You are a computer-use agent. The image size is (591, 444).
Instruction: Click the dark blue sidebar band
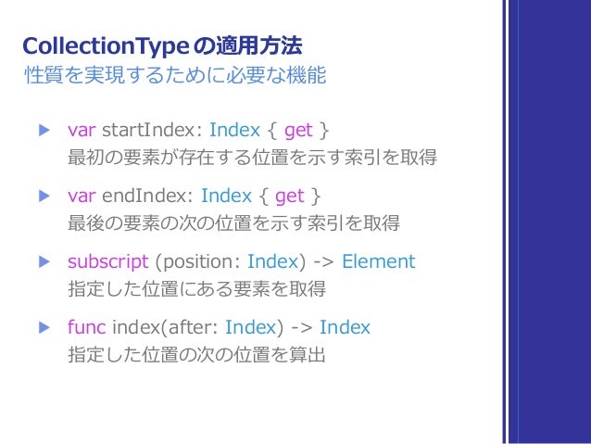(550, 222)
